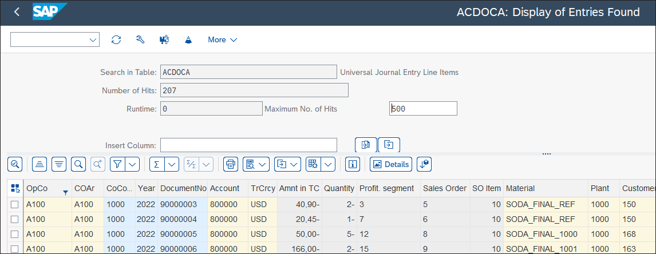Click the Sales Order column header
This screenshot has width=656, height=254.
445,188
